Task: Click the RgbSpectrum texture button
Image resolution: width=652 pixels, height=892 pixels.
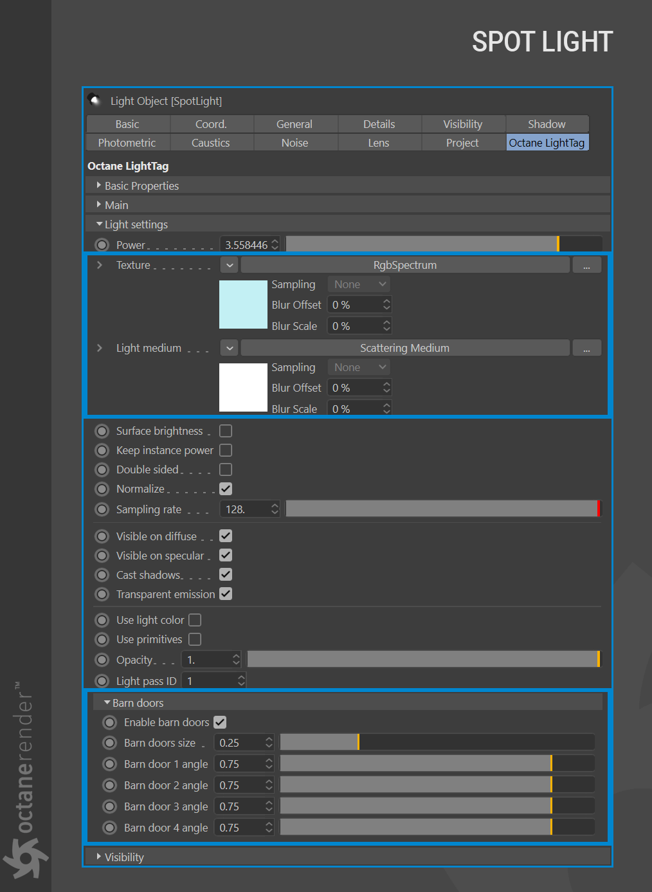Action: click(405, 265)
